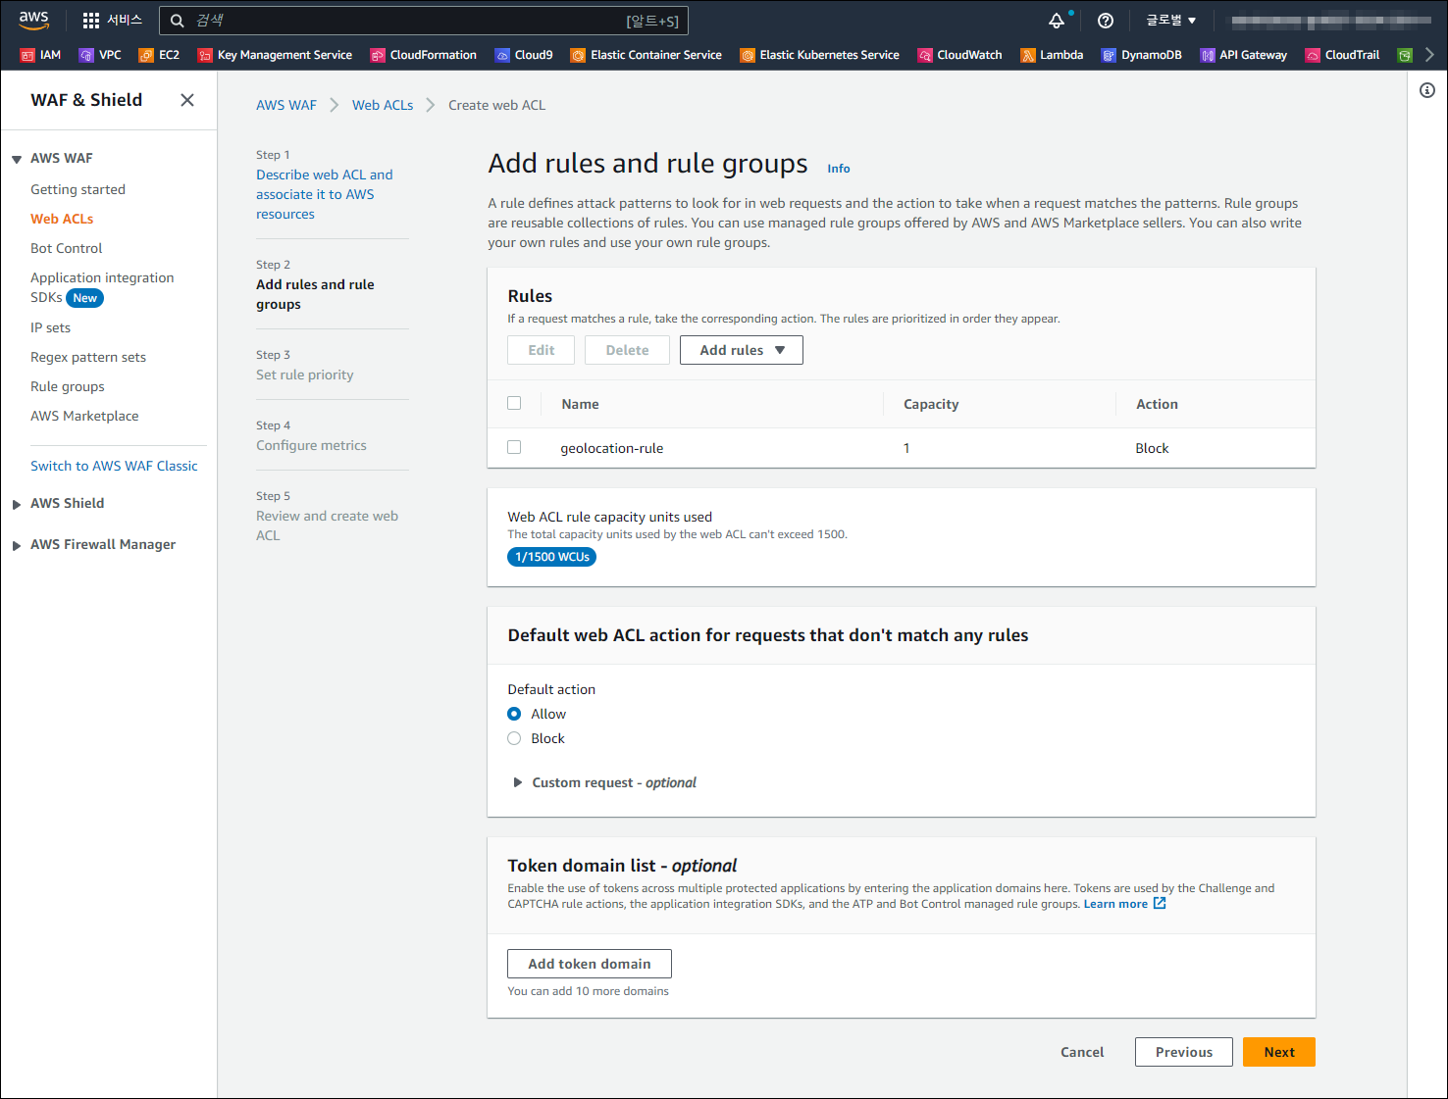Viewport: 1448px width, 1099px height.
Task: Click the Action column header
Action: [1157, 404]
